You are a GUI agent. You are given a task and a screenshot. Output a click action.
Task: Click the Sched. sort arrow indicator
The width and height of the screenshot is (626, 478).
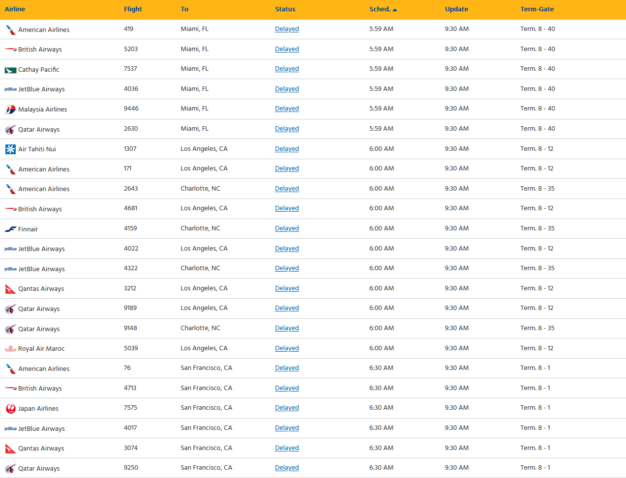[395, 10]
